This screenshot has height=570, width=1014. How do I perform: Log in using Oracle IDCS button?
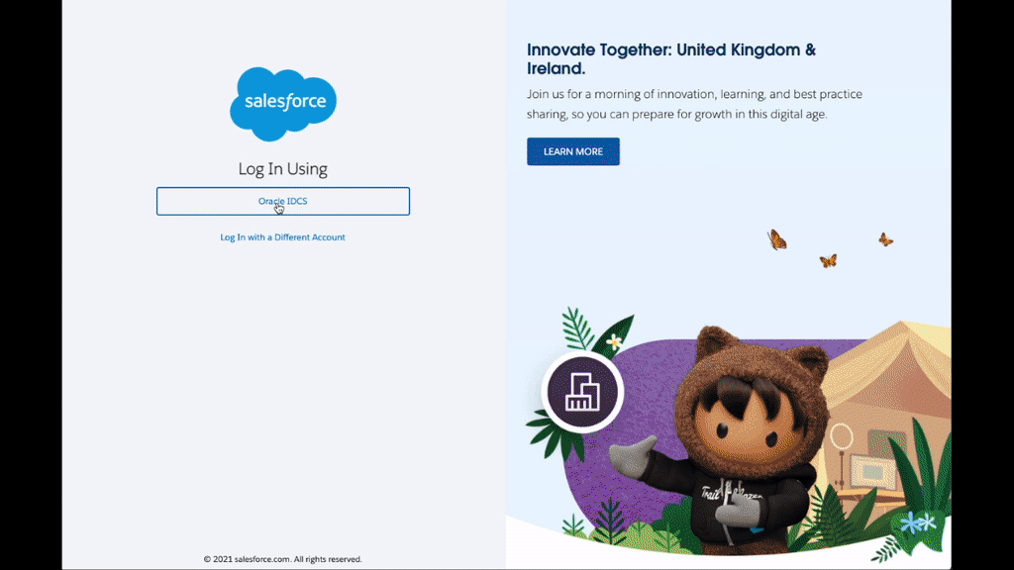(x=282, y=201)
